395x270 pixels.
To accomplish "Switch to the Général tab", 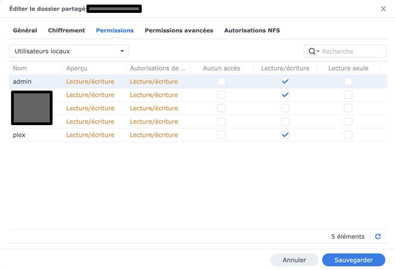I will [x=25, y=30].
